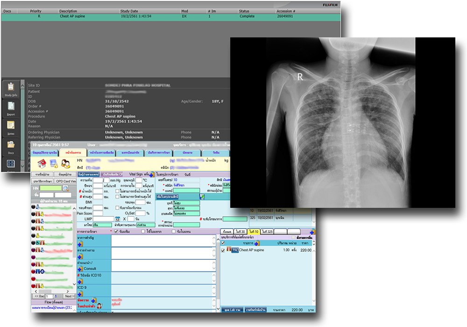This screenshot has height=327, width=467.
Task: Click the ดูผล Lab รวม button
Action: tap(232, 310)
